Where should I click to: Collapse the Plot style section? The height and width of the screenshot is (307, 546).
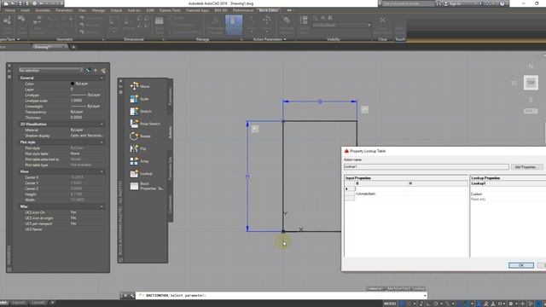tap(102, 142)
